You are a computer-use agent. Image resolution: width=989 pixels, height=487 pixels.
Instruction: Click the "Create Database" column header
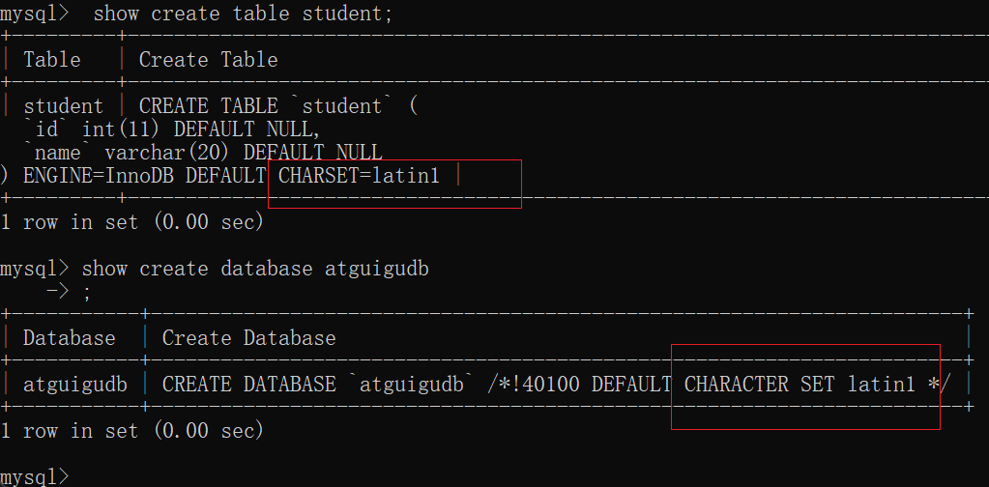point(248,338)
